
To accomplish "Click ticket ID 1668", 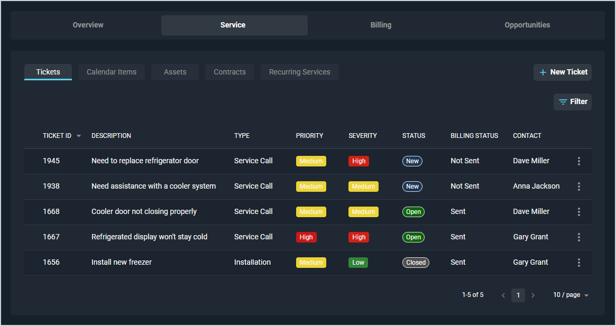I will point(51,212).
